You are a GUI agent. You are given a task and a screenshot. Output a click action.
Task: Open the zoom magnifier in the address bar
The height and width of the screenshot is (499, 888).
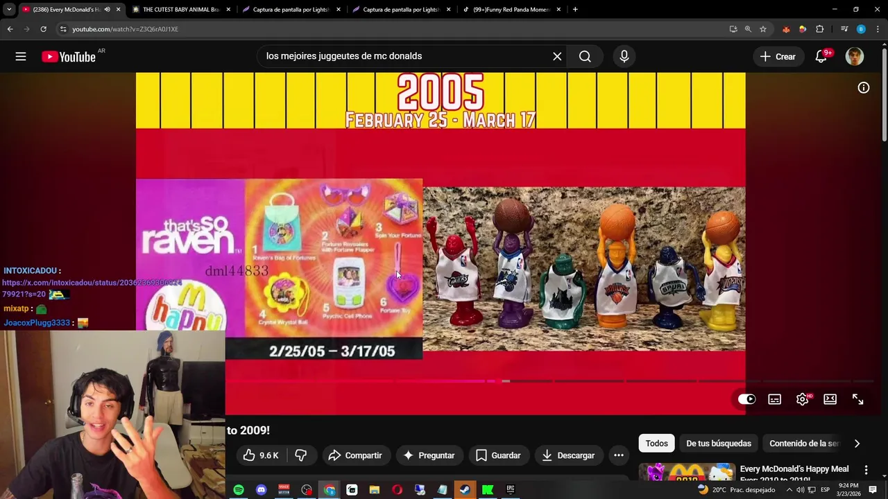[748, 29]
